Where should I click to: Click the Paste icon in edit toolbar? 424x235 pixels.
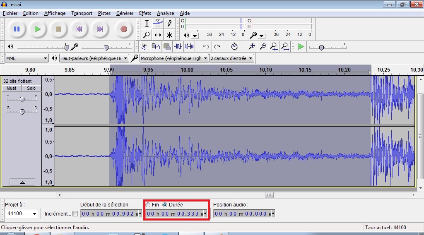167,46
